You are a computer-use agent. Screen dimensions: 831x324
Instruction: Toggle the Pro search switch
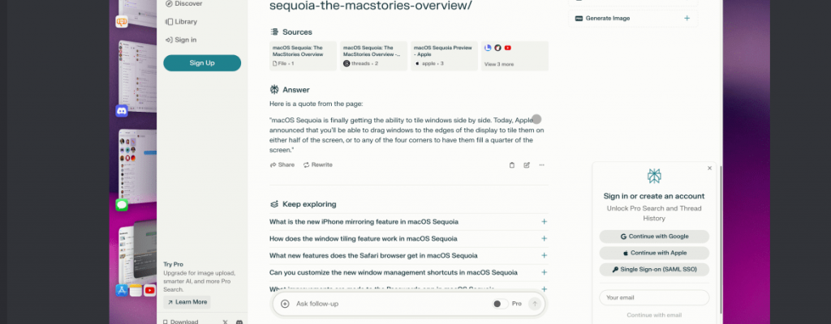pyautogui.click(x=500, y=304)
